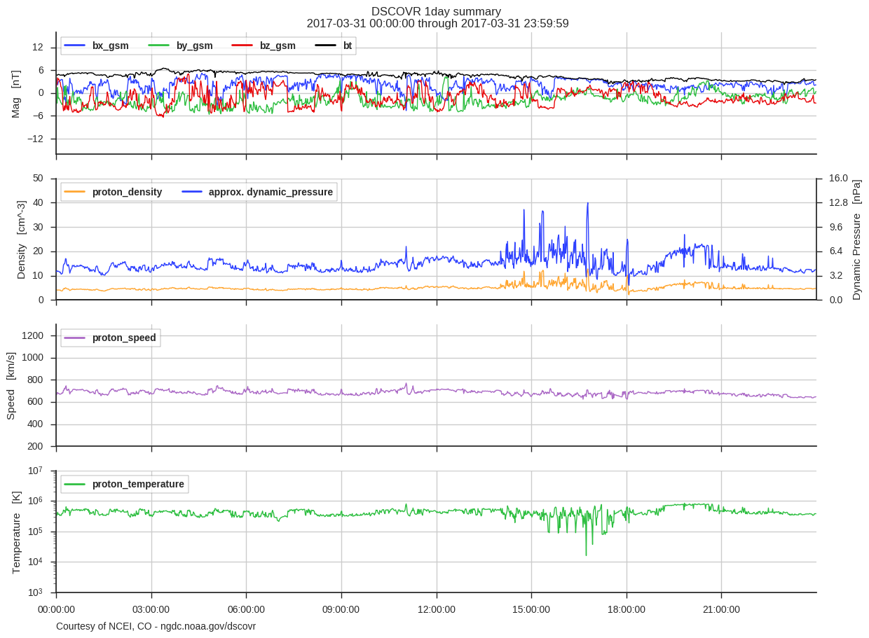Click the 'Mag [nT]' axis label
The width and height of the screenshot is (869, 638).
[x=15, y=93]
